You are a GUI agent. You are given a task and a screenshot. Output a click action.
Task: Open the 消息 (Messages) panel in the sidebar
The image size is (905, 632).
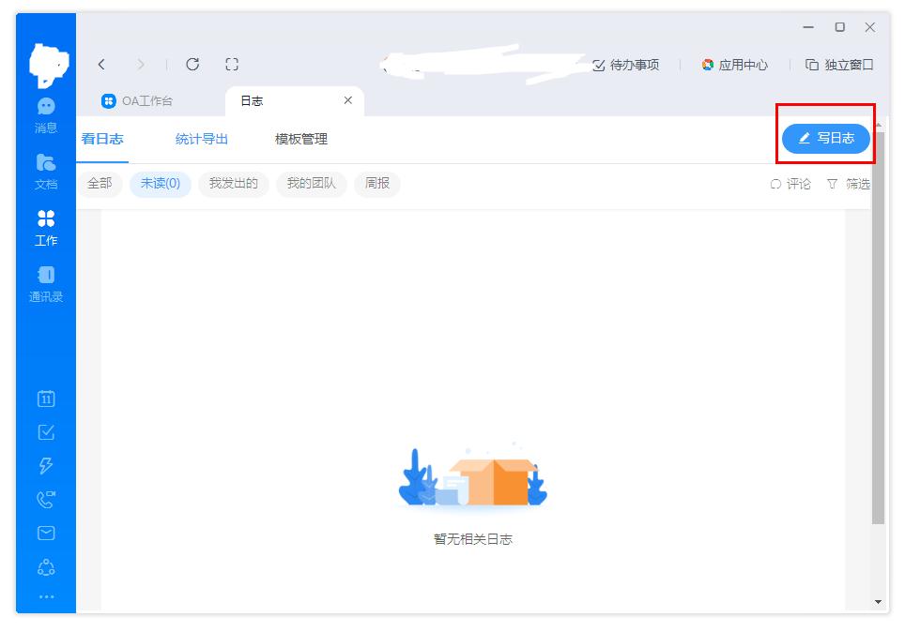(x=45, y=114)
